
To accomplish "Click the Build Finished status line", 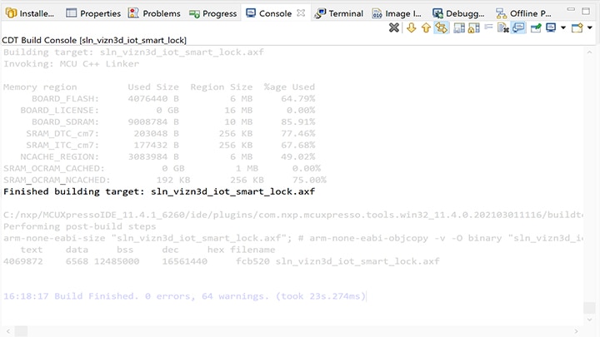I will (184, 296).
